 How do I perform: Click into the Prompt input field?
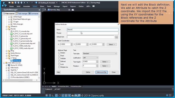[93, 33]
